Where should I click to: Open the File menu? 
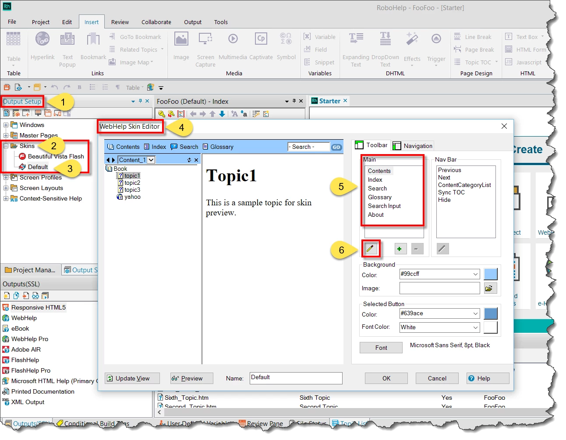[x=12, y=21]
